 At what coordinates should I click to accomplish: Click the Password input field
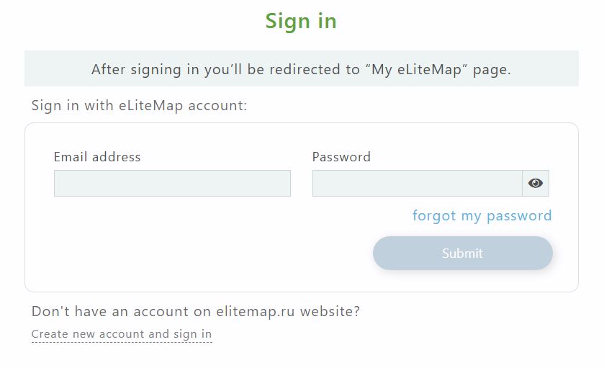(x=417, y=183)
